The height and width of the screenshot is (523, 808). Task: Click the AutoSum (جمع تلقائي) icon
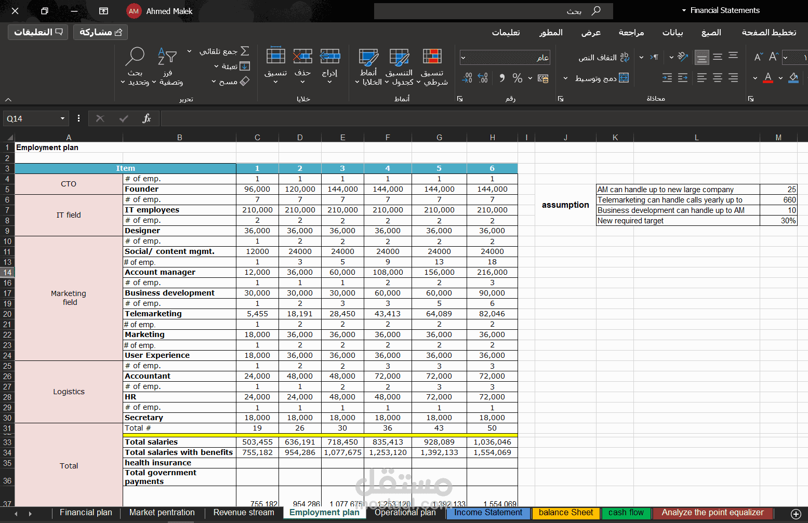[245, 51]
